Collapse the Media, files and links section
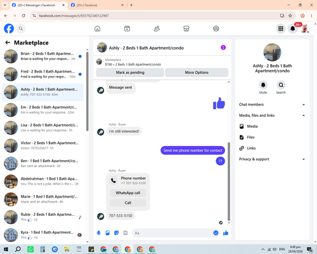The height and width of the screenshot is (254, 317). 272,116
